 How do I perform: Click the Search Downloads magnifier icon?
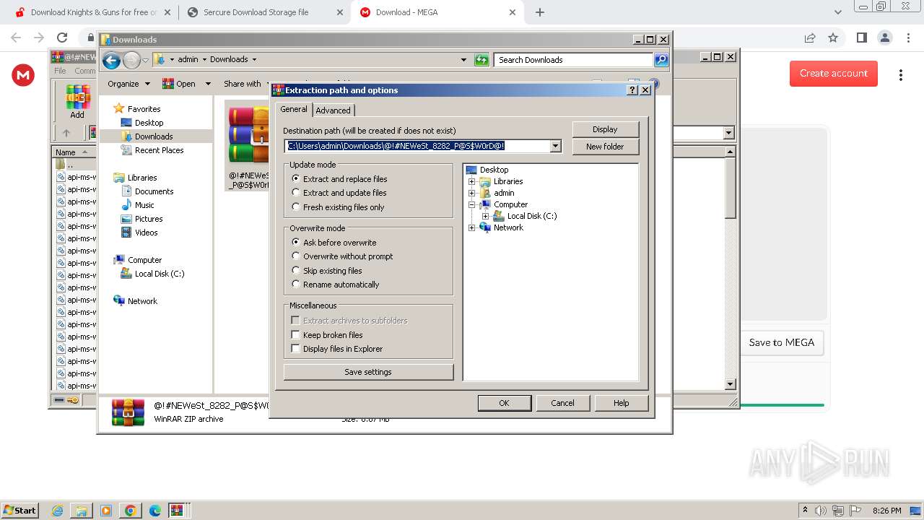click(x=661, y=60)
